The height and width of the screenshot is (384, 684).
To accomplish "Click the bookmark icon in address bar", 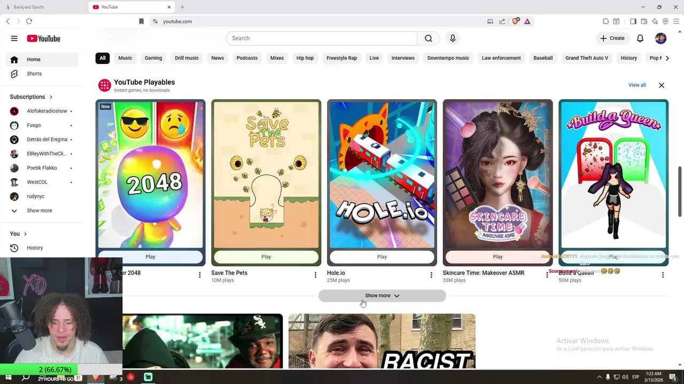I will tap(141, 21).
